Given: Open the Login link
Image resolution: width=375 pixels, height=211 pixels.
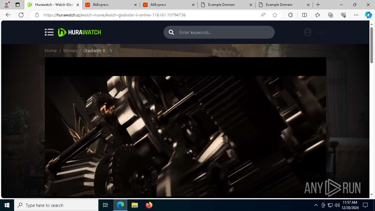Looking at the screenshot, I should 321,32.
